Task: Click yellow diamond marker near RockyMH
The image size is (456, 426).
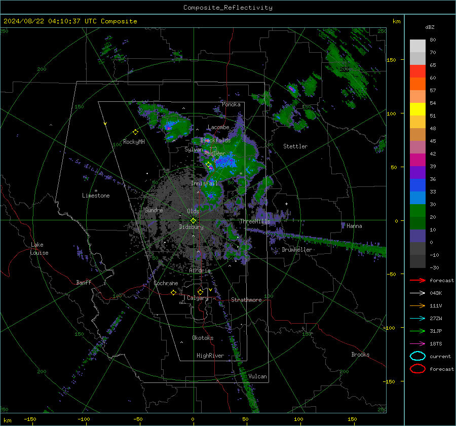Action: coord(135,132)
